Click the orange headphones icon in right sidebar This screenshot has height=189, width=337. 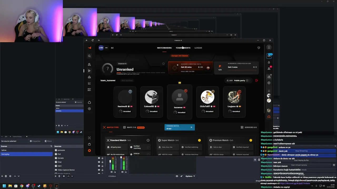269,117
